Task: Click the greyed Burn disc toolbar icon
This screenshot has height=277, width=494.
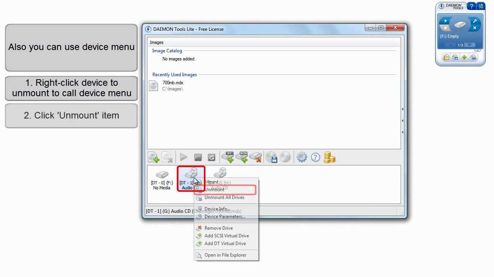Action: point(285,157)
